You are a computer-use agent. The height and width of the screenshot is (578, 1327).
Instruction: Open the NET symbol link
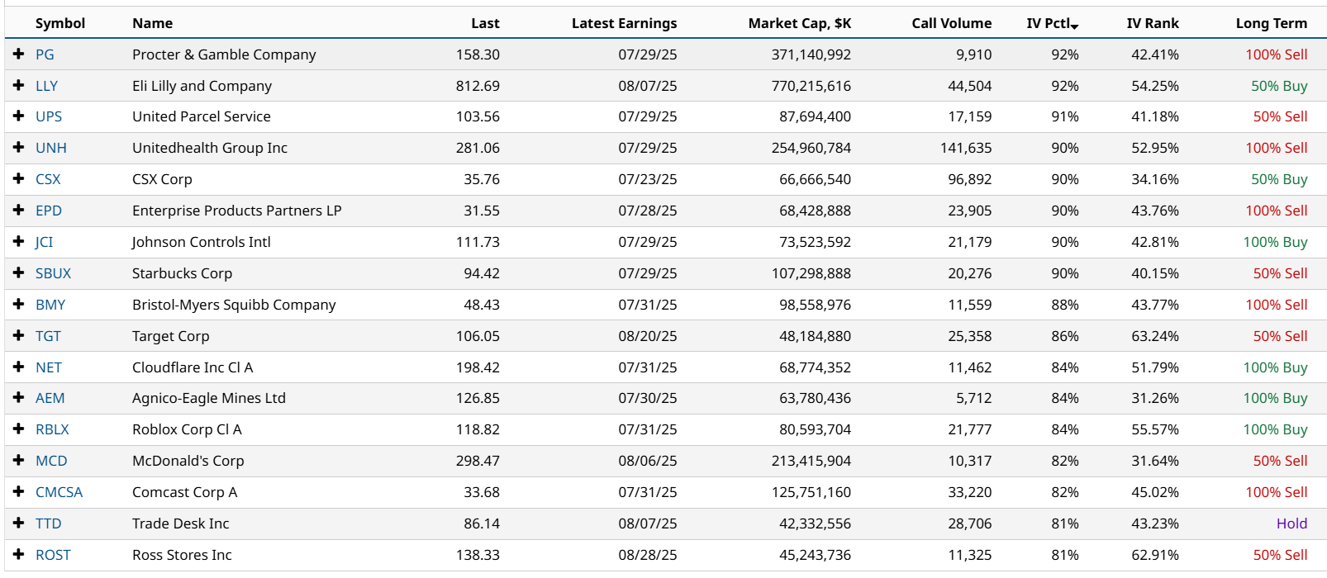(49, 367)
